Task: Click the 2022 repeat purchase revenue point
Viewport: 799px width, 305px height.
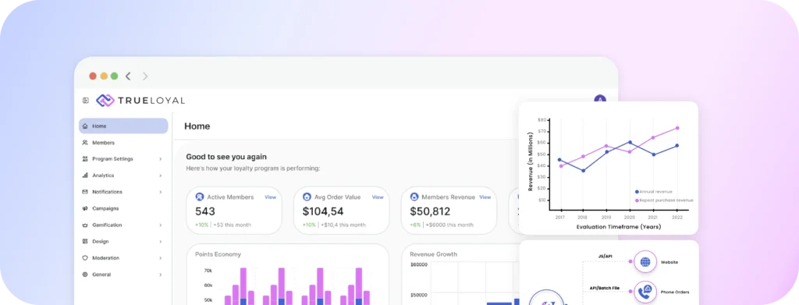Action: (x=677, y=128)
